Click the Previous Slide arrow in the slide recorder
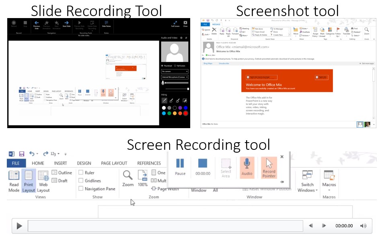This screenshot has width=380, height=239. (x=37, y=24)
